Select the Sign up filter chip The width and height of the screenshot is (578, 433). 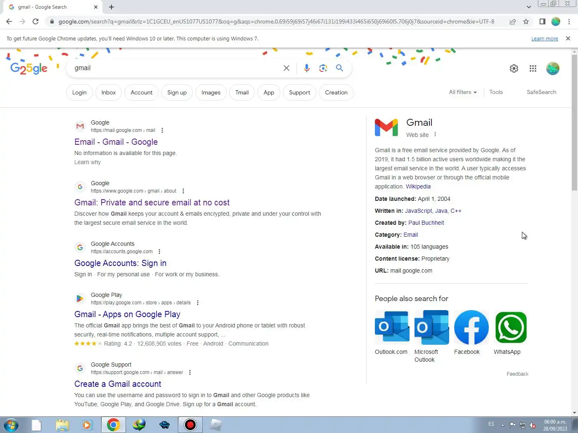(177, 92)
